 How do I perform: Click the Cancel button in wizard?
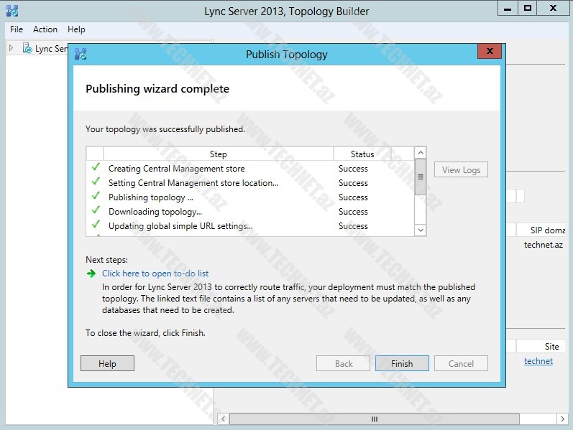click(461, 363)
